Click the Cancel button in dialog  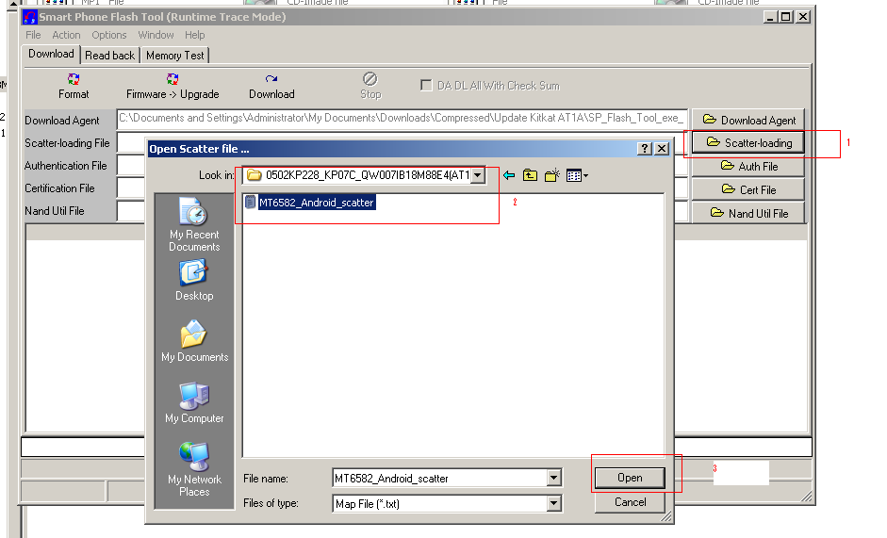click(630, 502)
